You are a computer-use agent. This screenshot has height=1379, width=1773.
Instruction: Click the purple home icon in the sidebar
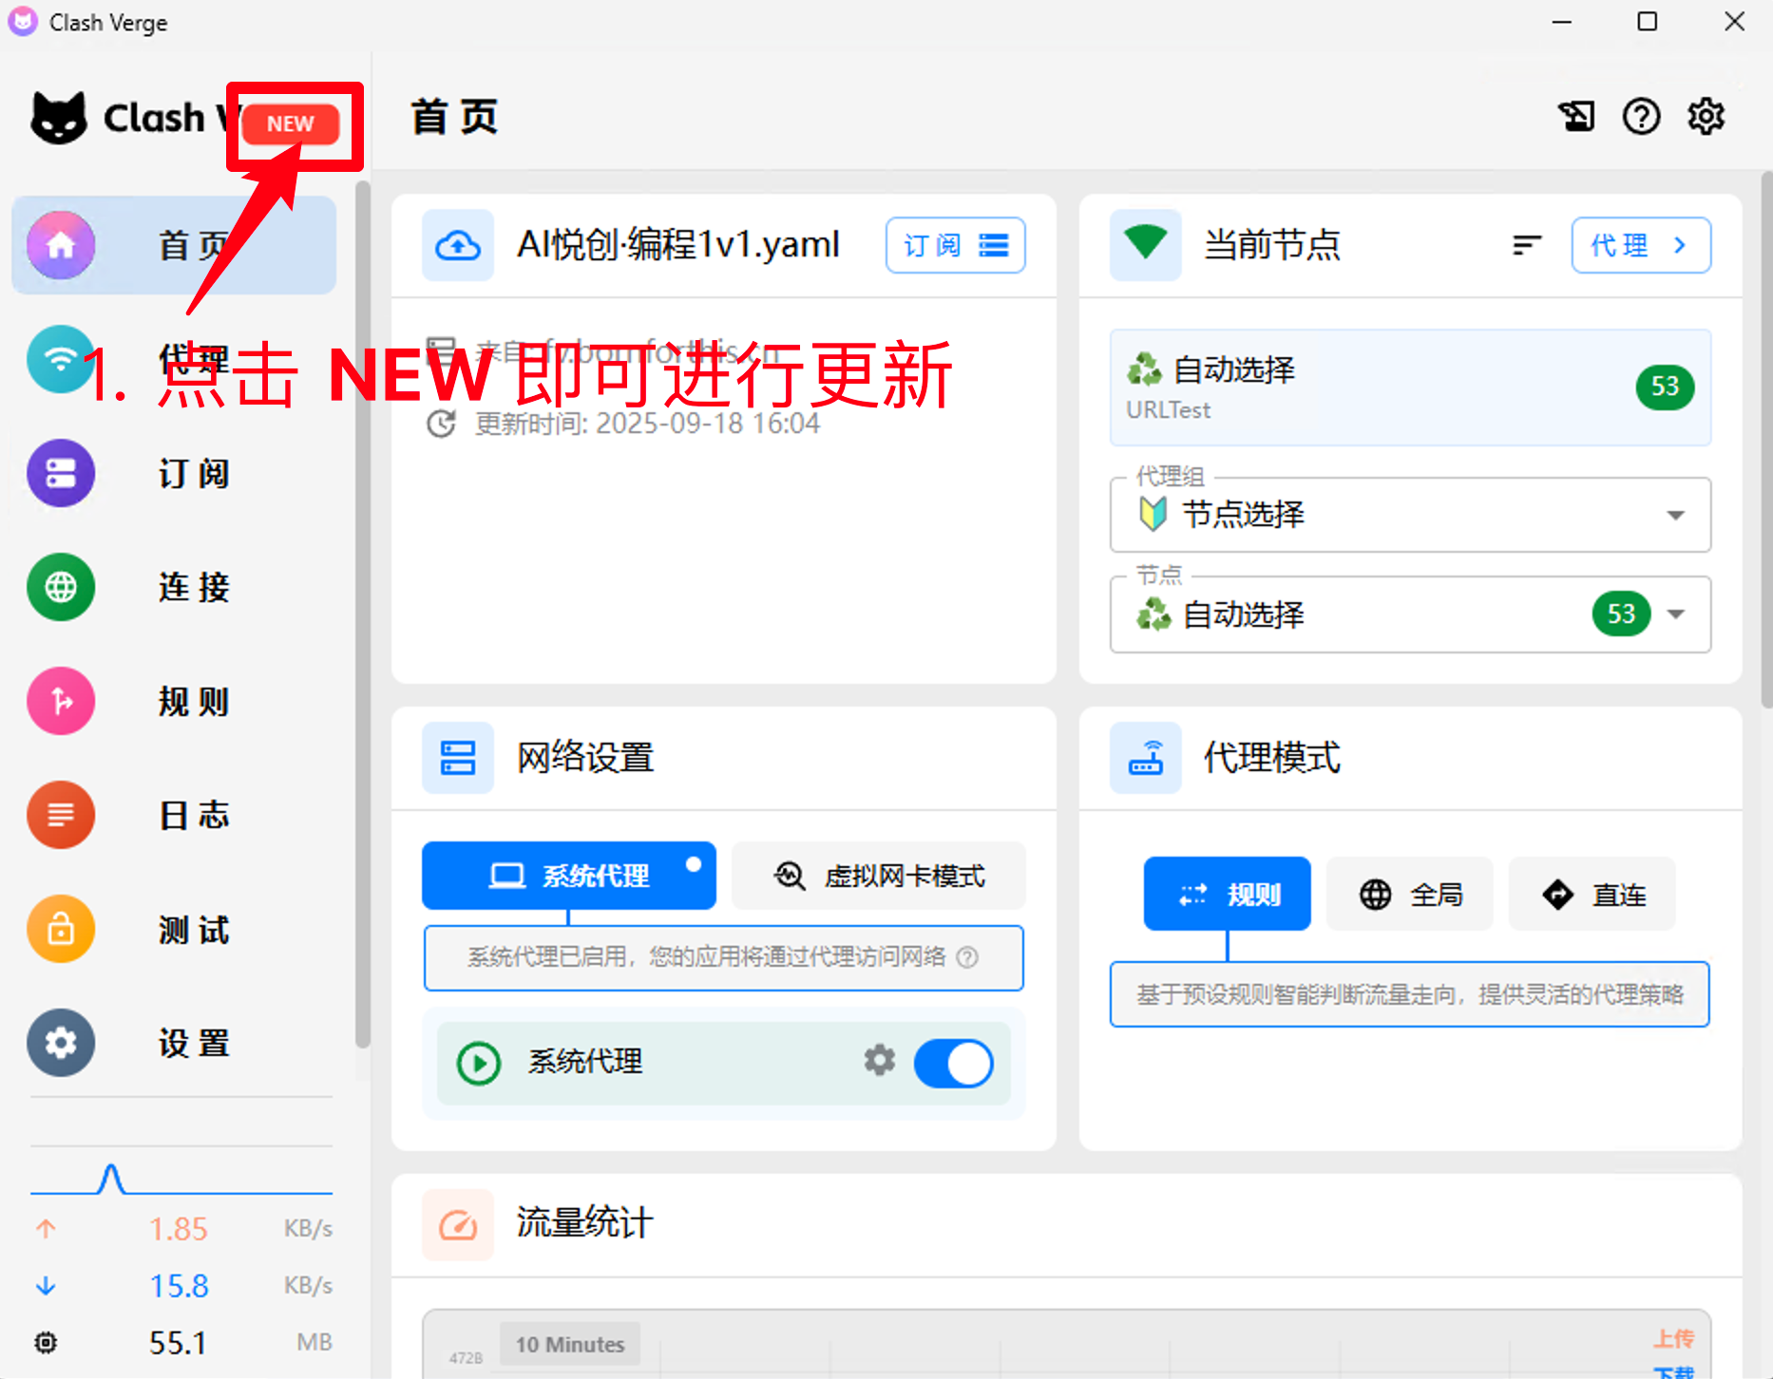[x=61, y=245]
